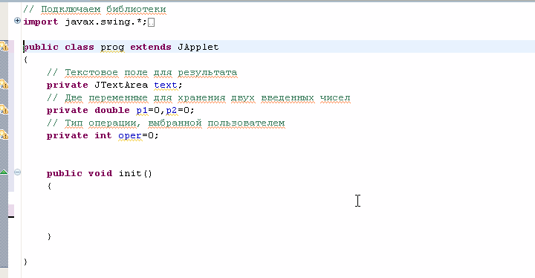The width and height of the screenshot is (535, 278).
Task: Click the comment about Две переменные
Action: click(198, 97)
